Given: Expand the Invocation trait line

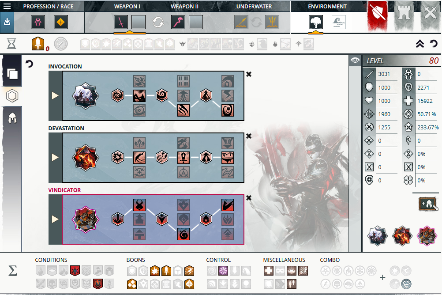Looking at the screenshot, I should (x=55, y=96).
